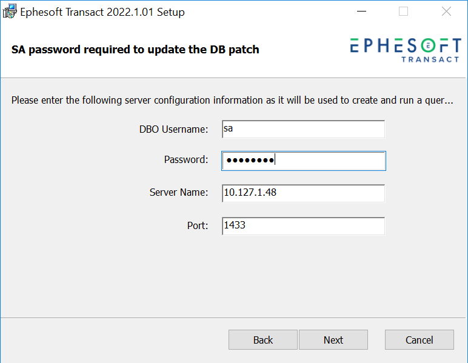The image size is (468, 363).
Task: Focus the Password input box
Action: [x=304, y=161]
